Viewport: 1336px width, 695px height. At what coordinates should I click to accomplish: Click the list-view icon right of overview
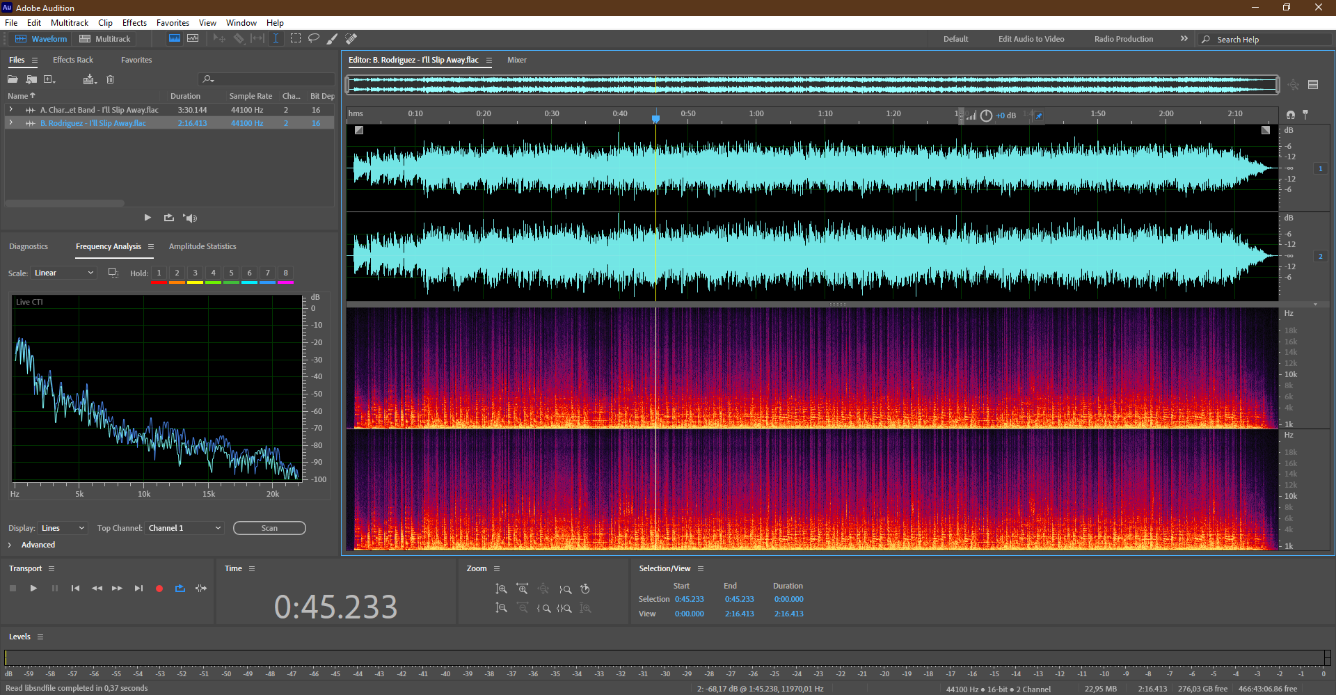1313,85
